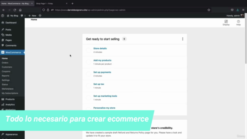Image resolution: width=247 pixels, height=139 pixels.
Task: Open WooCommerce Reports submenu item
Action: point(5,76)
